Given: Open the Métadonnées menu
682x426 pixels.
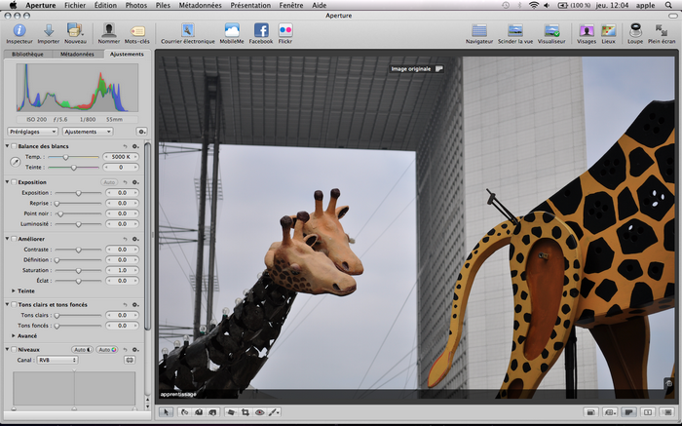Looking at the screenshot, I should pos(200,5).
